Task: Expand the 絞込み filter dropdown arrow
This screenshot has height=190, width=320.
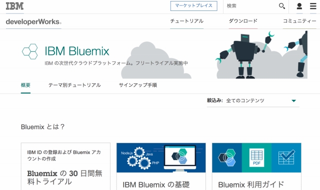Action: (293, 101)
